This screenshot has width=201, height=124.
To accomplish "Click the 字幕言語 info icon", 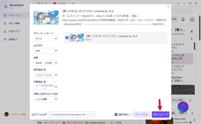I will (44, 82).
